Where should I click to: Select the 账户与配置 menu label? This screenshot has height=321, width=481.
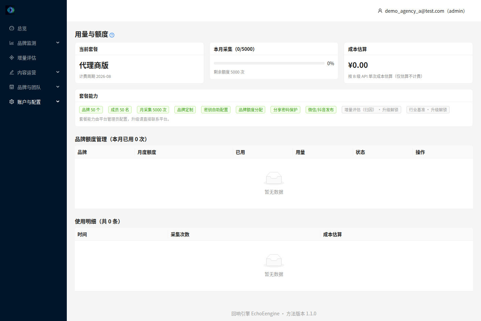coord(29,102)
